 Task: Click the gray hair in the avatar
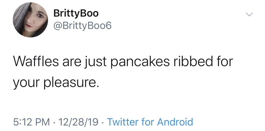coord(19,19)
